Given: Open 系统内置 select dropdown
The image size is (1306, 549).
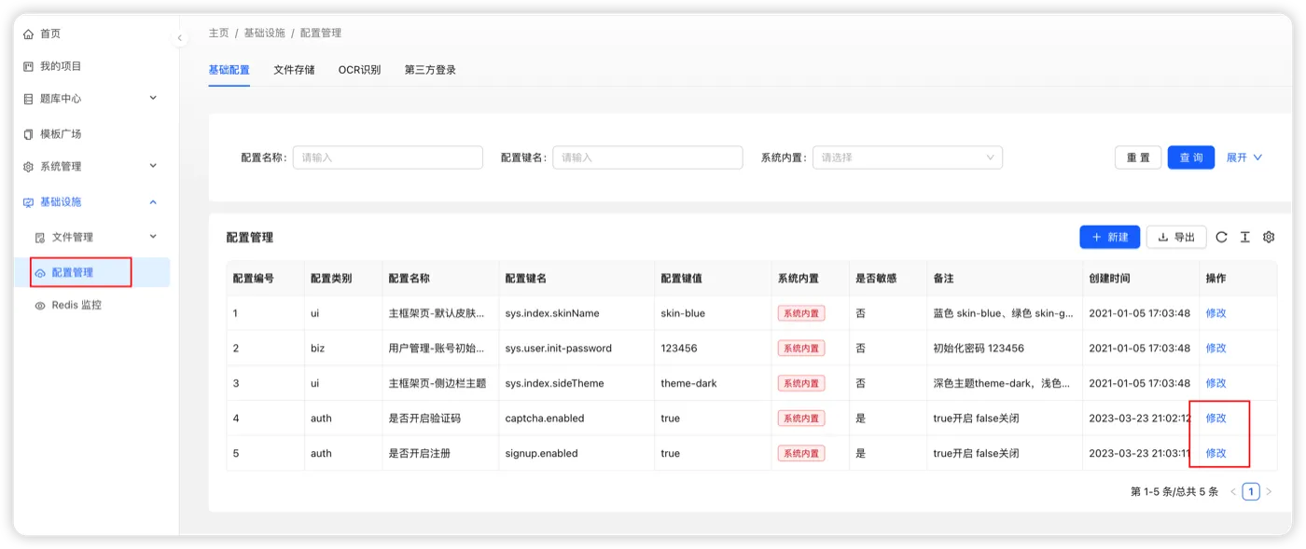Looking at the screenshot, I should [907, 158].
